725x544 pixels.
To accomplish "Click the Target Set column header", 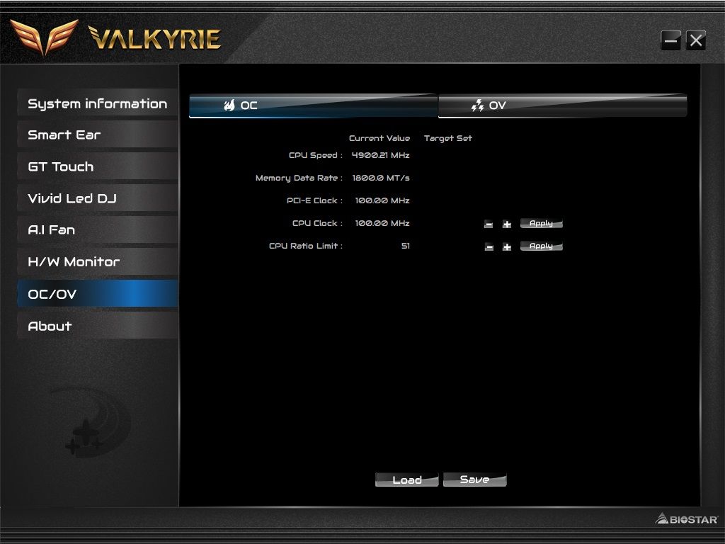I will [x=448, y=138].
